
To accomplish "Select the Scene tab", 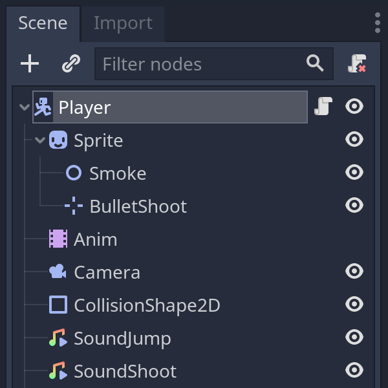I will [x=43, y=23].
